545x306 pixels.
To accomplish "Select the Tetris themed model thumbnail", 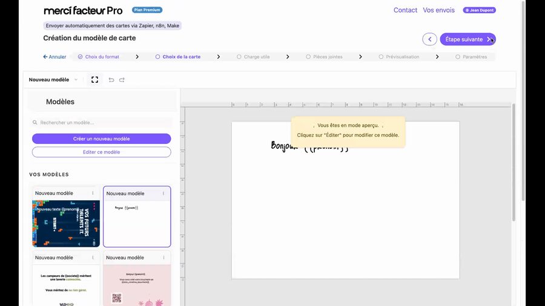I will (66, 223).
